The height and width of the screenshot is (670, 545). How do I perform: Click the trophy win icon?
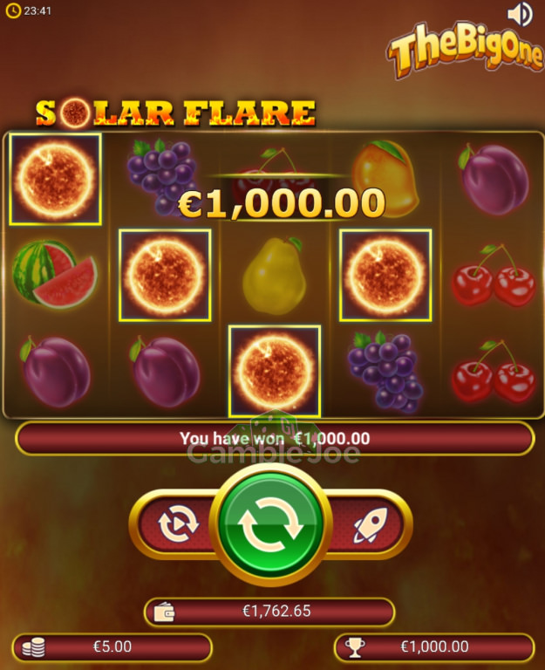[355, 647]
